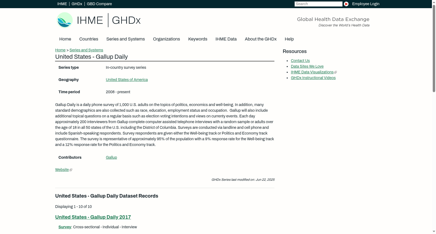
Task: Click the tagline Discover the World's Health Data
Action: point(344,25)
